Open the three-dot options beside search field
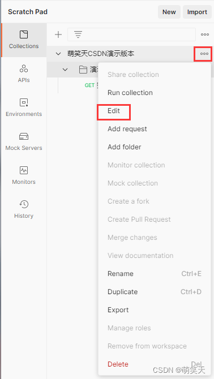Screen dimensions: 214x379 (205, 35)
